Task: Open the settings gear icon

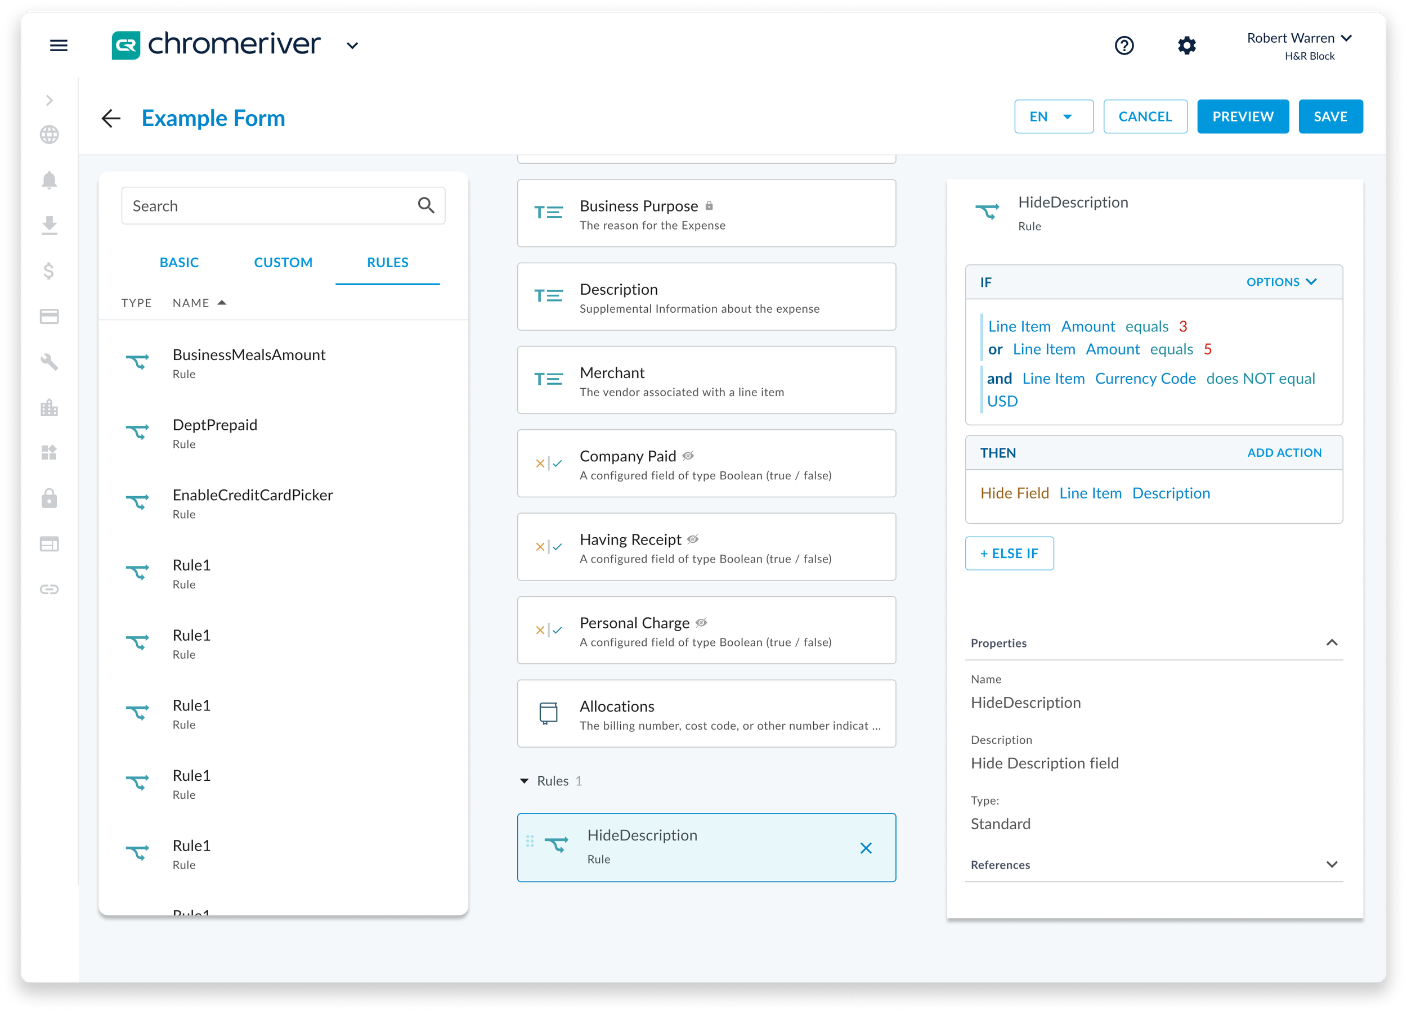Action: coord(1186,45)
